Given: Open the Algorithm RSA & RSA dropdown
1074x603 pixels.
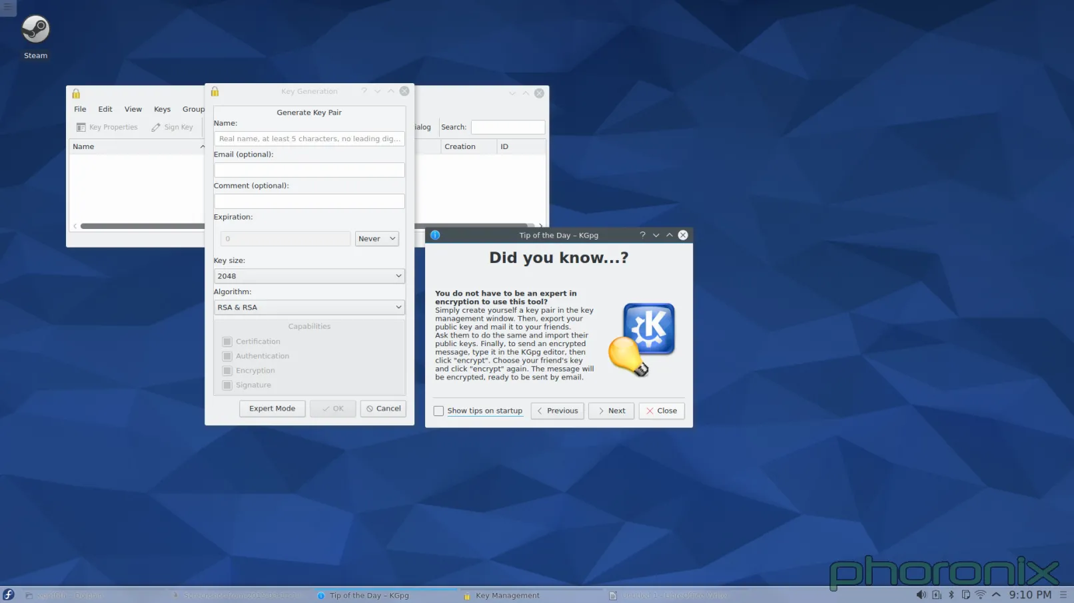Looking at the screenshot, I should pos(309,307).
